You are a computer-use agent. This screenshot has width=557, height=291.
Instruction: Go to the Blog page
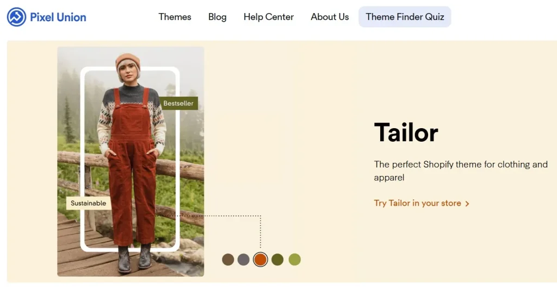pos(218,17)
